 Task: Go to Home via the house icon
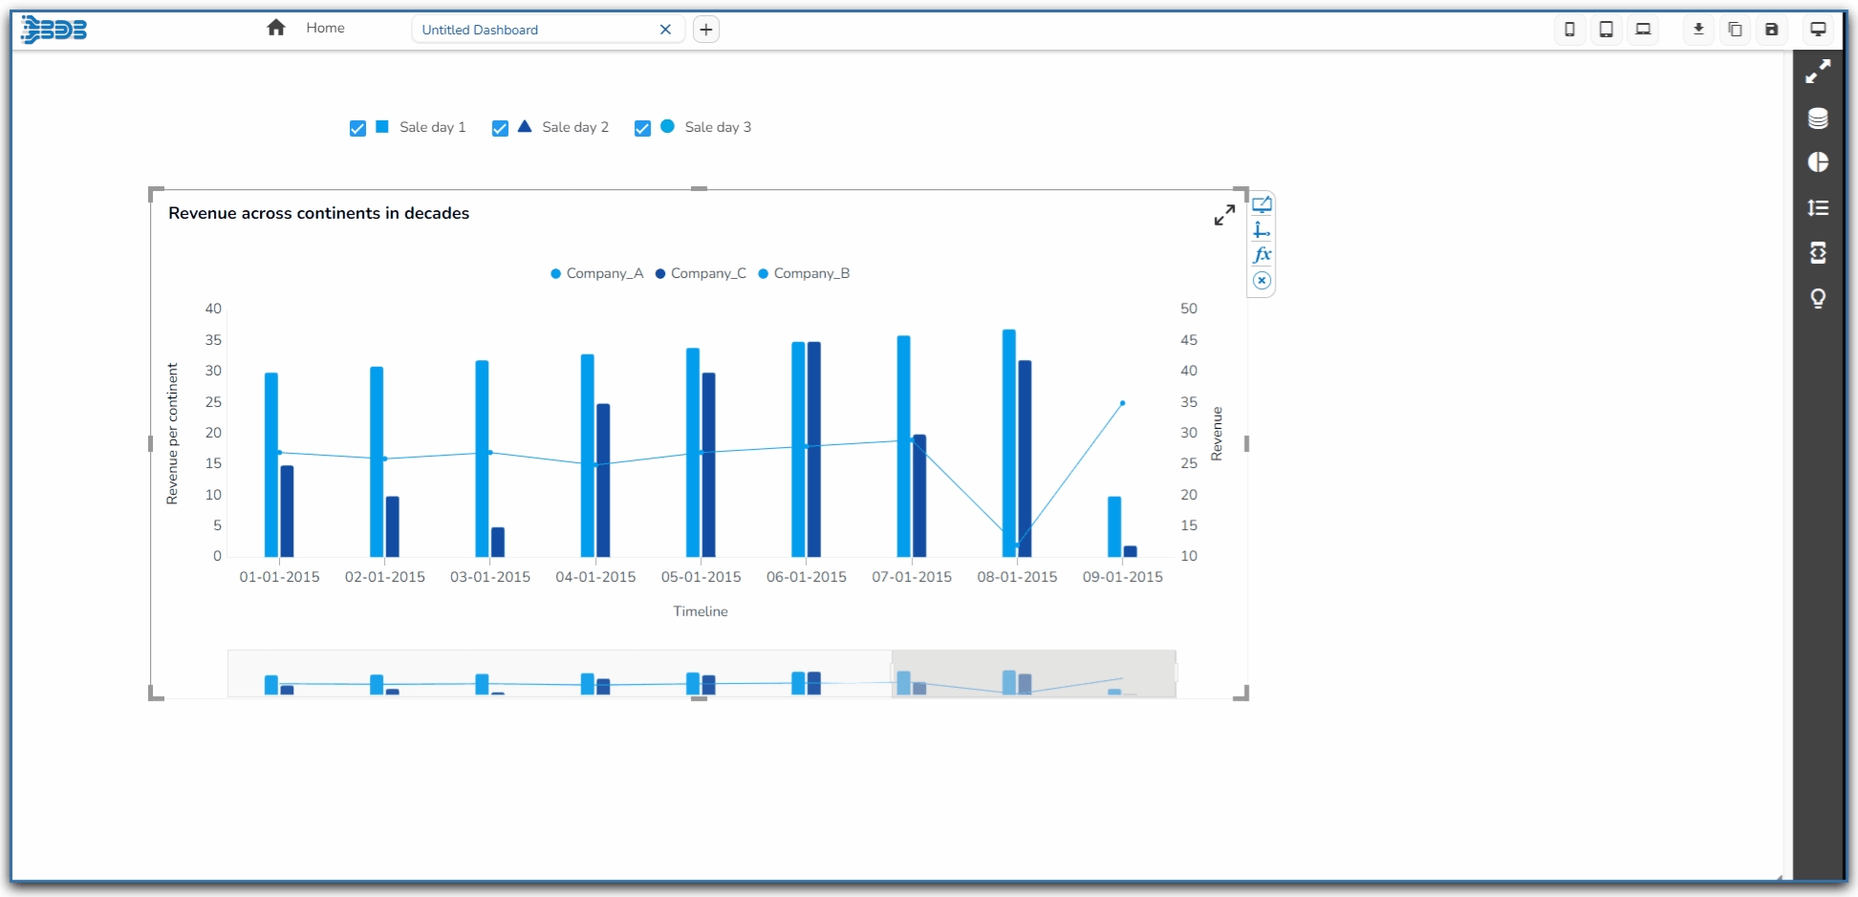[276, 28]
